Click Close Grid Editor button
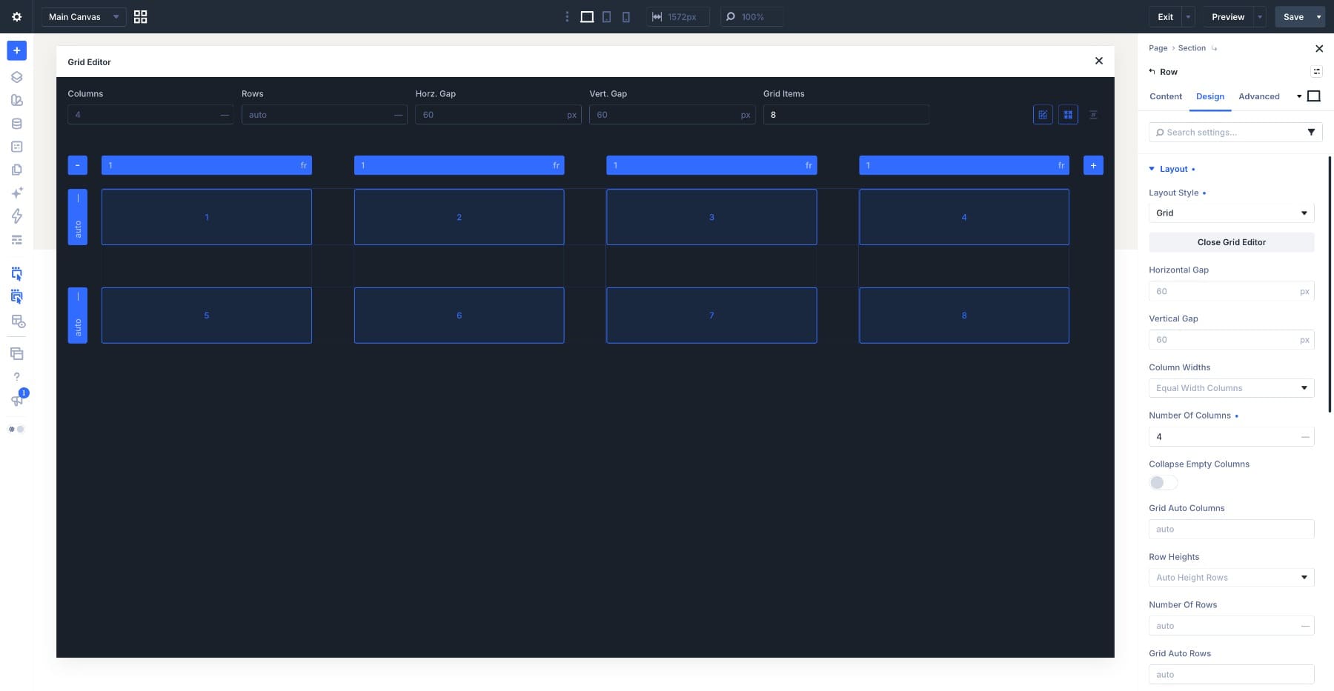Screen dimensions: 1334x691 (1231, 242)
